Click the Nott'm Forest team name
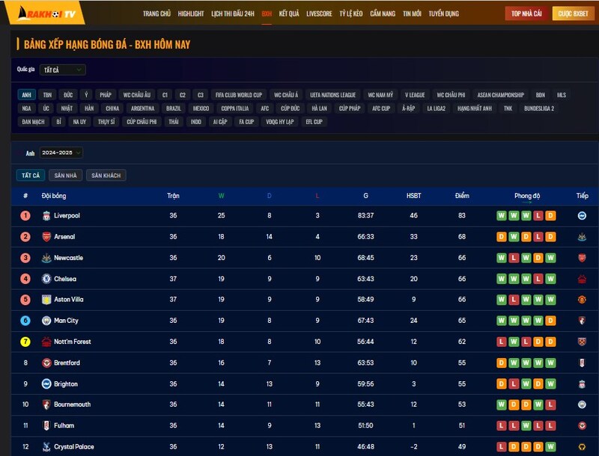This screenshot has height=456, width=599. point(73,342)
